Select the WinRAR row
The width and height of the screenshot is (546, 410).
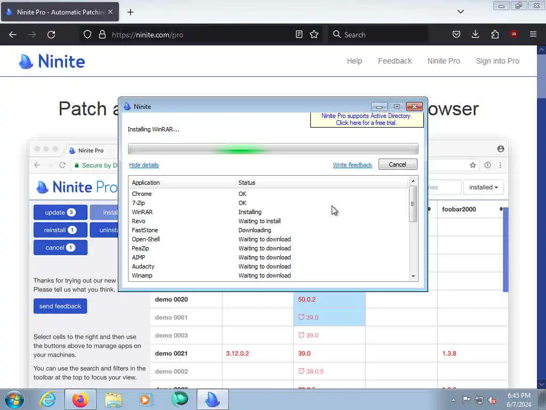pyautogui.click(x=268, y=212)
